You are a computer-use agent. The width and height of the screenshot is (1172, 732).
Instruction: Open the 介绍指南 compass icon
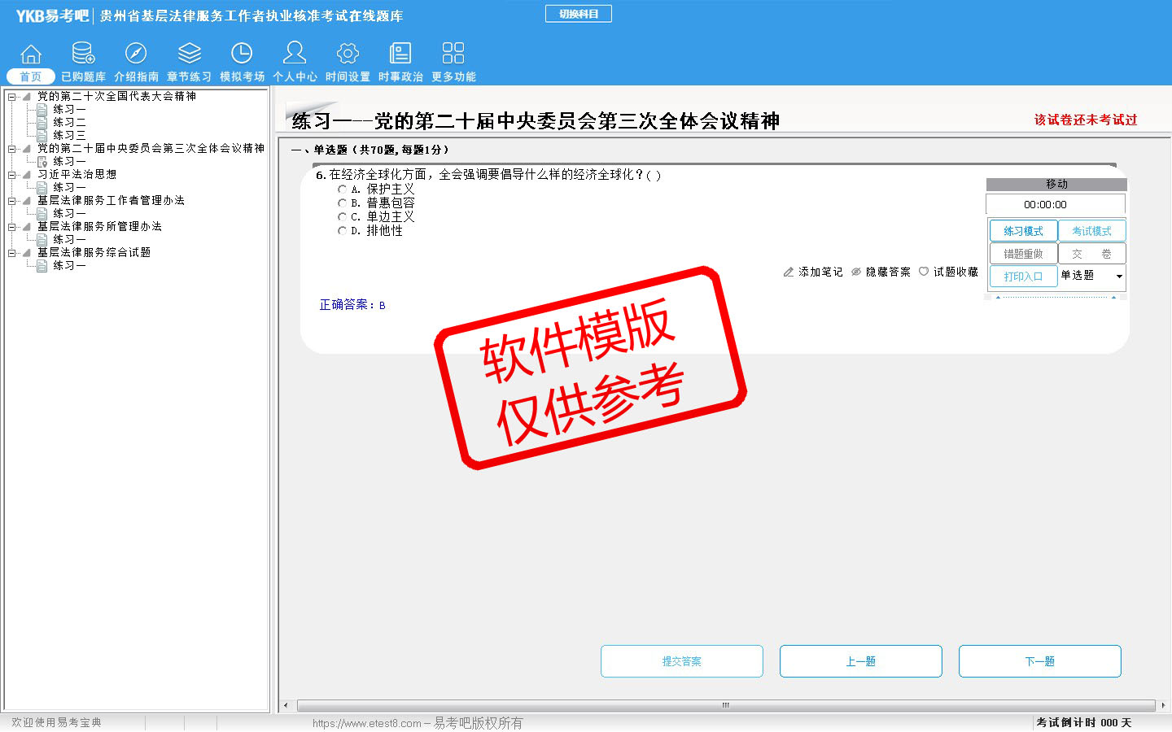pyautogui.click(x=136, y=54)
